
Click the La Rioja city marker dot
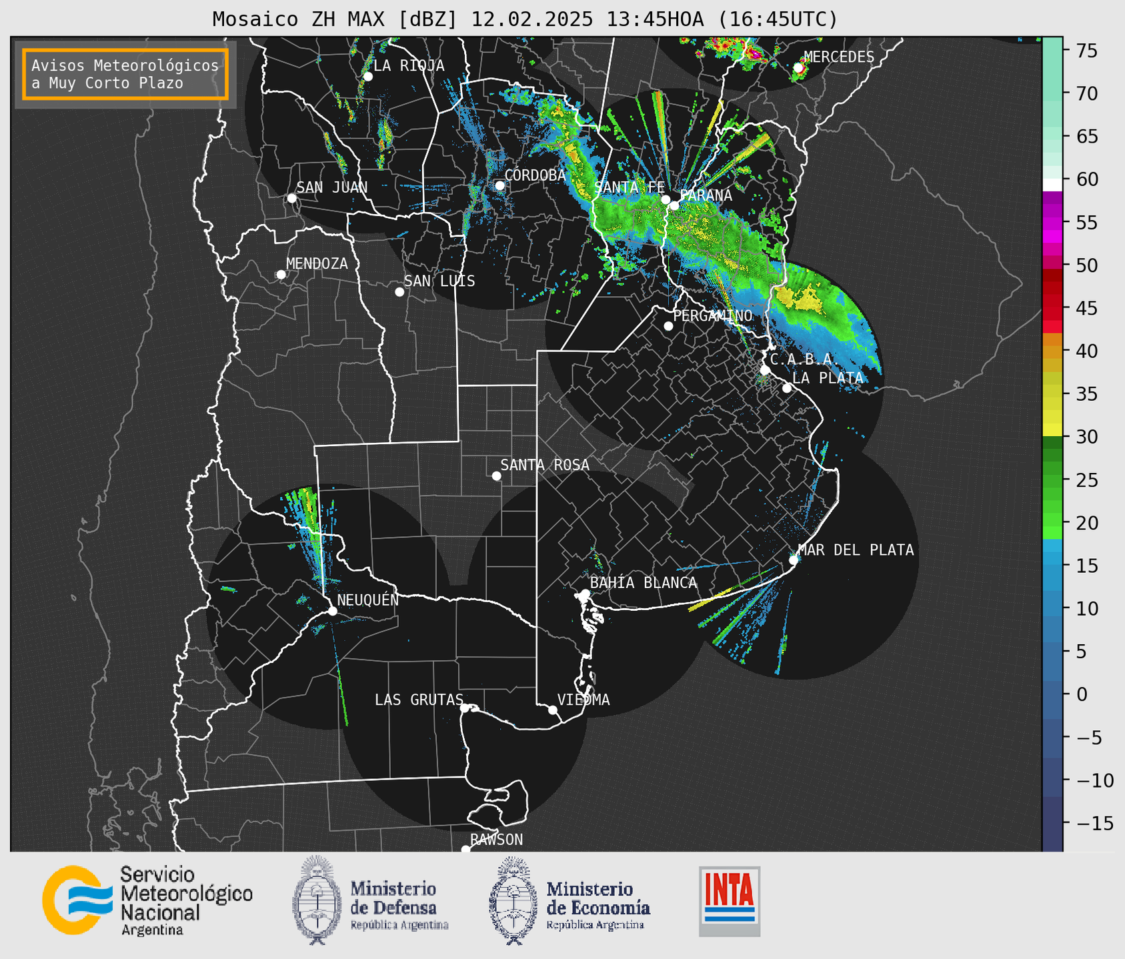coord(368,77)
